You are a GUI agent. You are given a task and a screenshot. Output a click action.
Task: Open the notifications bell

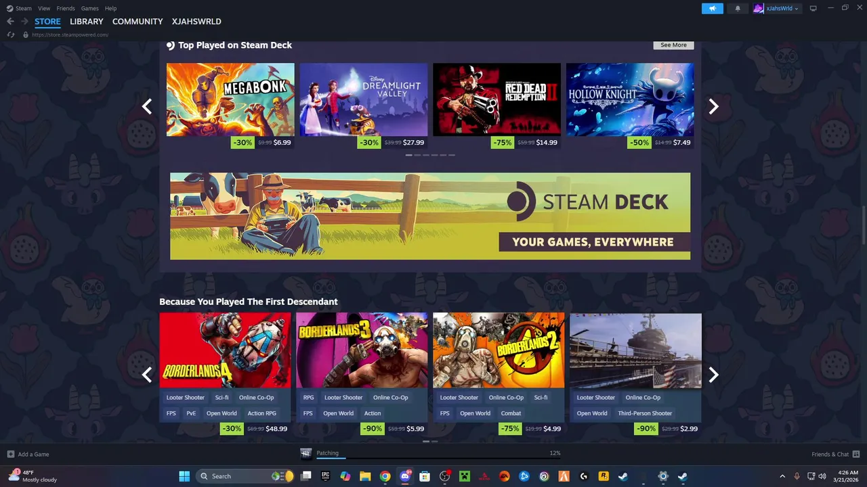(738, 8)
